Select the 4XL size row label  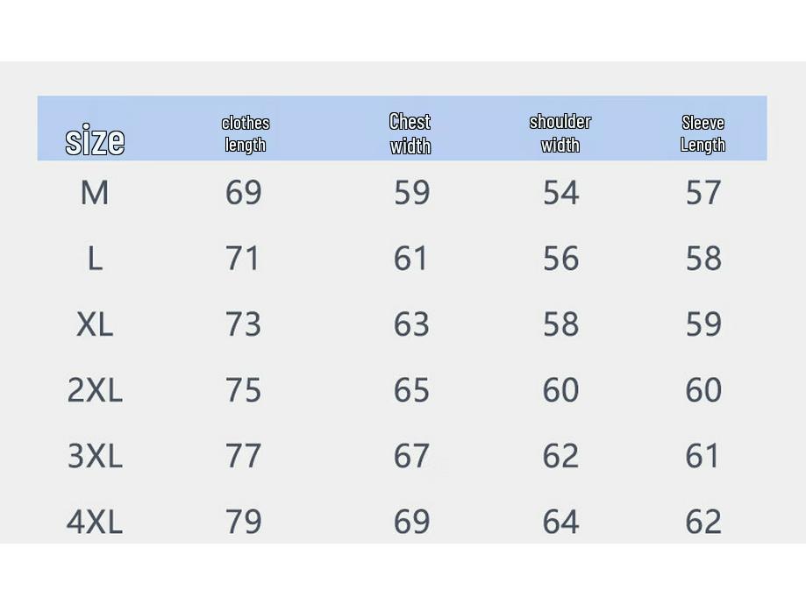coord(95,522)
